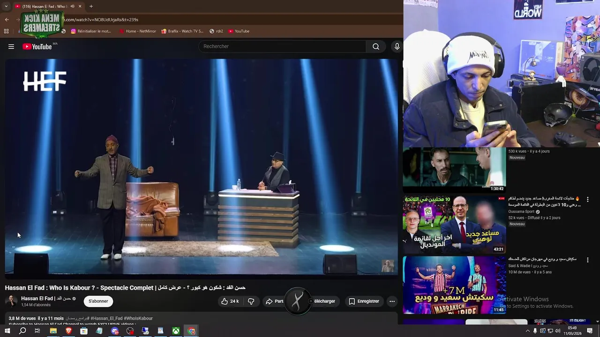Click the video player to pause
600x337 pixels.
click(x=201, y=166)
